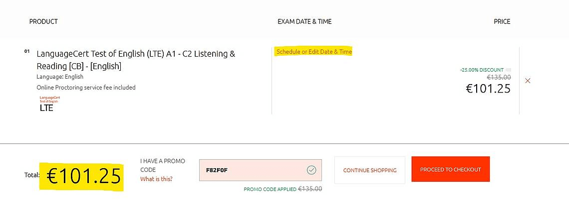Image resolution: width=569 pixels, height=203 pixels.
Task: Click the PRODUCT column header
Action: point(43,22)
